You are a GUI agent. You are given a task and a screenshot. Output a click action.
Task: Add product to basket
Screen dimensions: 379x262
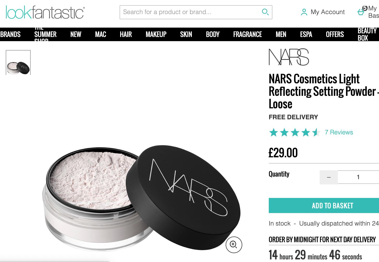(x=324, y=205)
